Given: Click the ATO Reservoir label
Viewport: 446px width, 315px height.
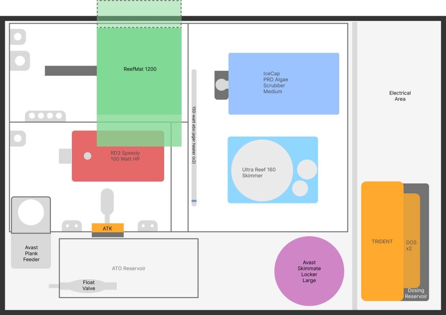Looking at the screenshot, I should pyautogui.click(x=129, y=268).
